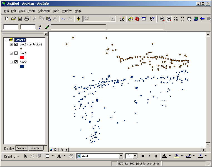Hide the plot2 layer

click(16, 62)
